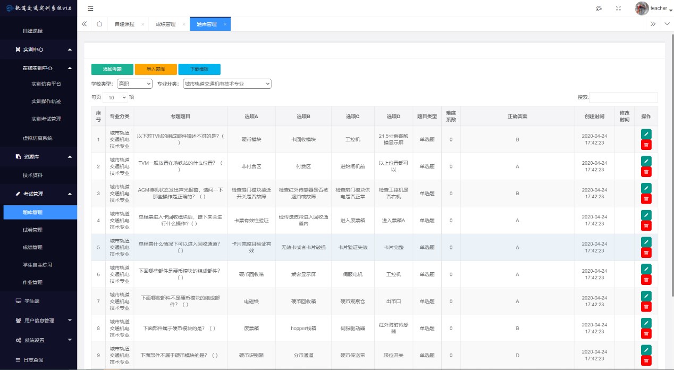The width and height of the screenshot is (674, 370).
Task: Open the 专业分类 dropdown
Action: (x=227, y=83)
